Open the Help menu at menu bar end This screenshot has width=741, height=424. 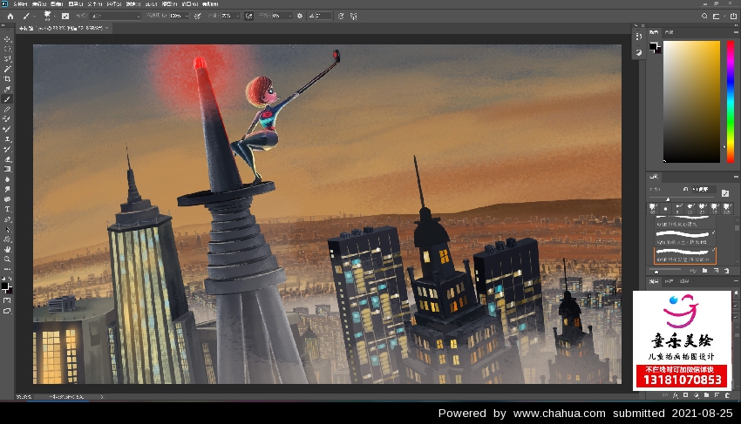[210, 3]
